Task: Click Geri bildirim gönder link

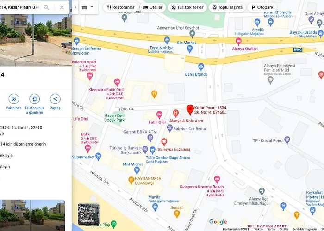Action: 305,229
